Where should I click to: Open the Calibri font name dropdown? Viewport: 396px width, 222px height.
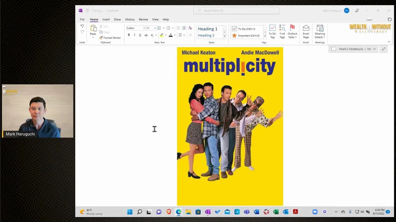coord(144,28)
